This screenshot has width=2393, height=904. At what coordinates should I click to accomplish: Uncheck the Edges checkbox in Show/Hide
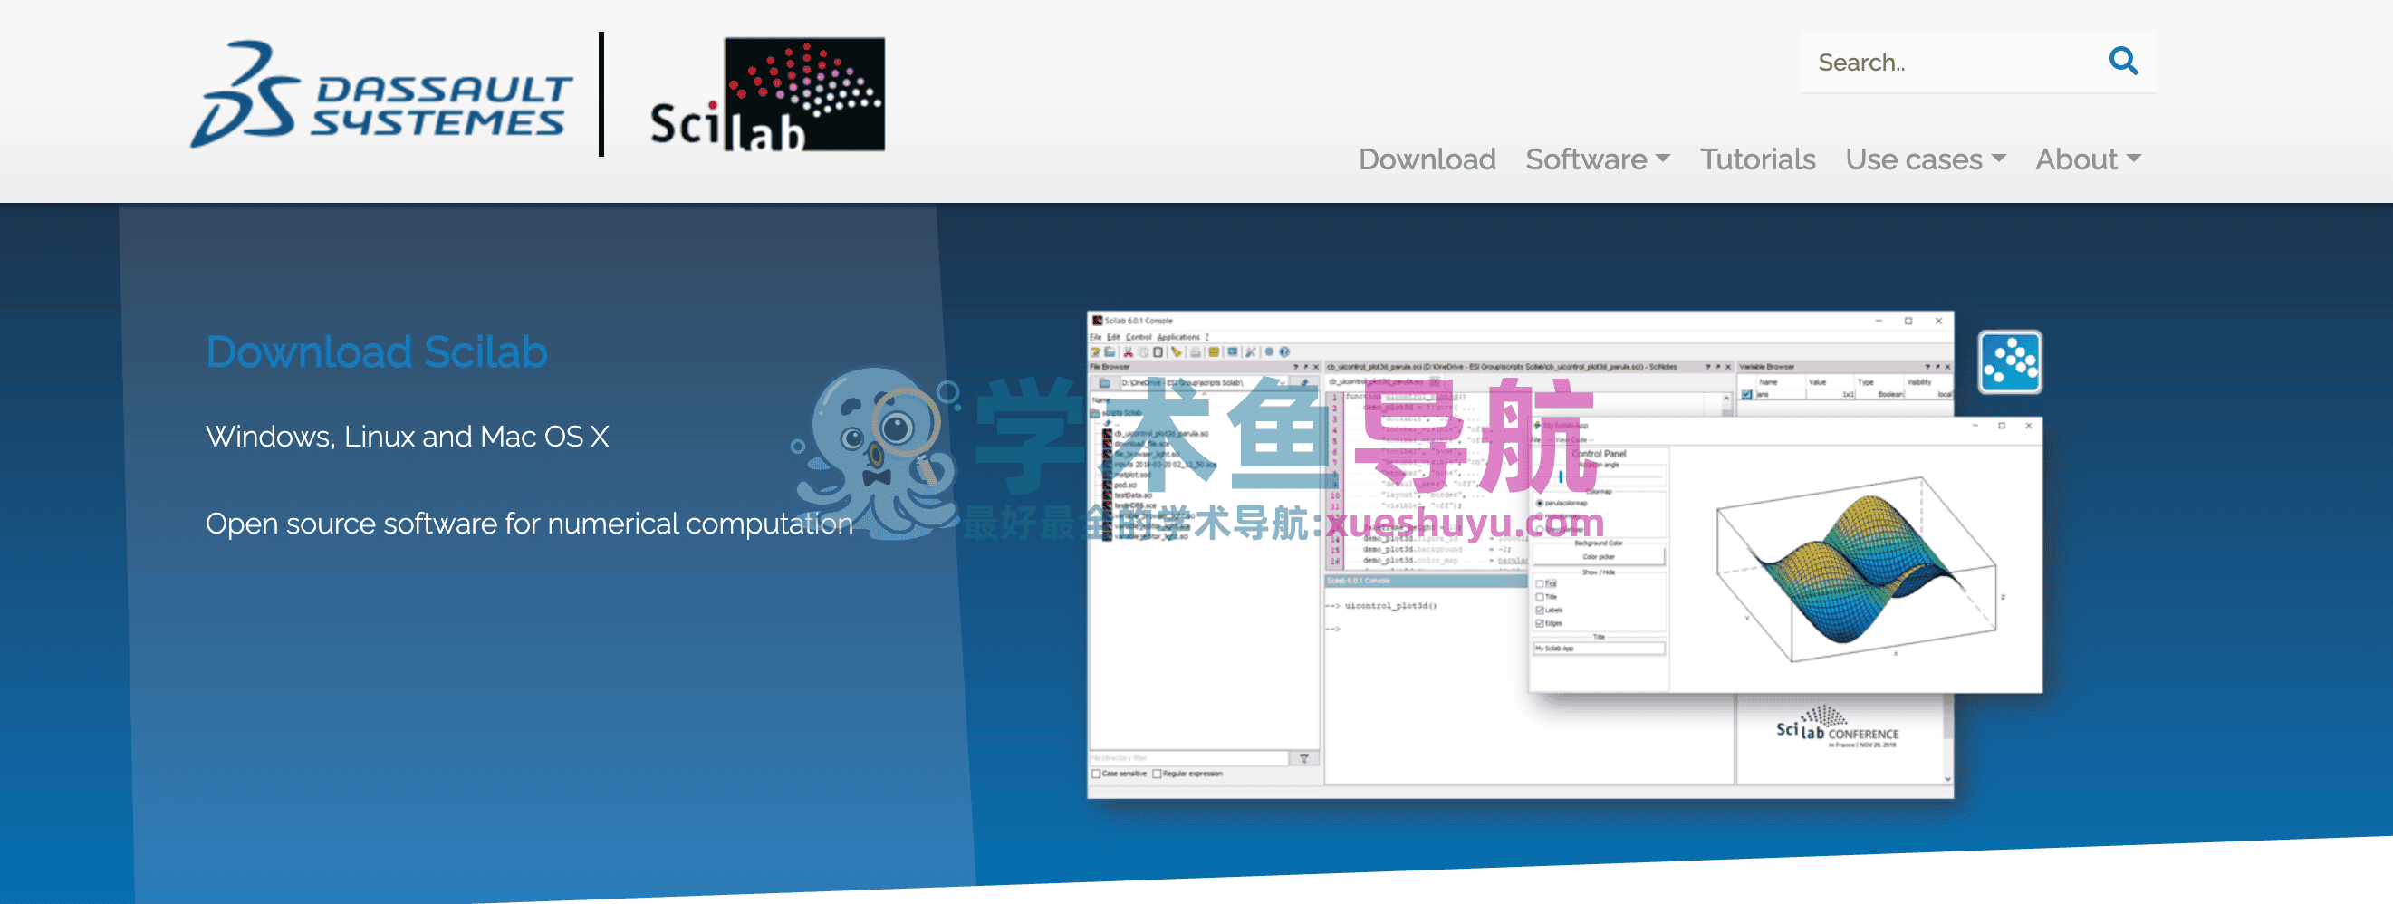click(x=1540, y=623)
